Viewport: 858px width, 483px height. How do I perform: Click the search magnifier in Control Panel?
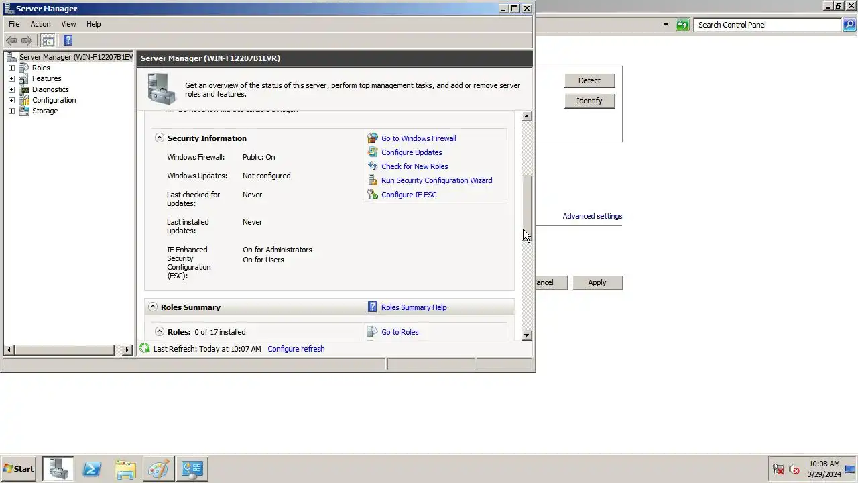pos(849,25)
